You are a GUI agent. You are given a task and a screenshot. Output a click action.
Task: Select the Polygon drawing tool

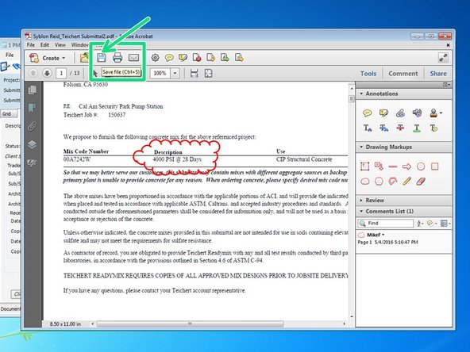point(379,182)
